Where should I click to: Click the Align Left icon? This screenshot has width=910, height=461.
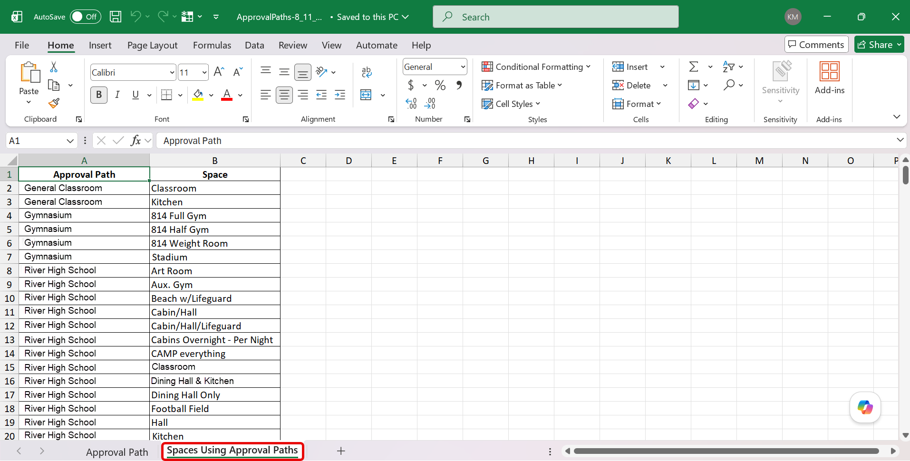coord(266,95)
